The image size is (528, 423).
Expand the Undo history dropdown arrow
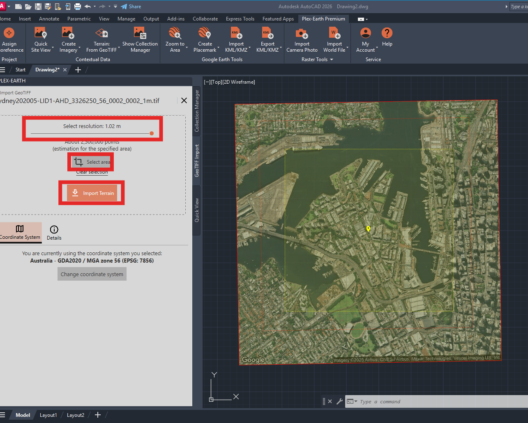coord(95,7)
